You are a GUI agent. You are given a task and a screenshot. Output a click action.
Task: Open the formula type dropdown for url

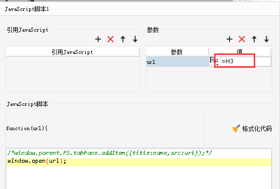click(214, 61)
